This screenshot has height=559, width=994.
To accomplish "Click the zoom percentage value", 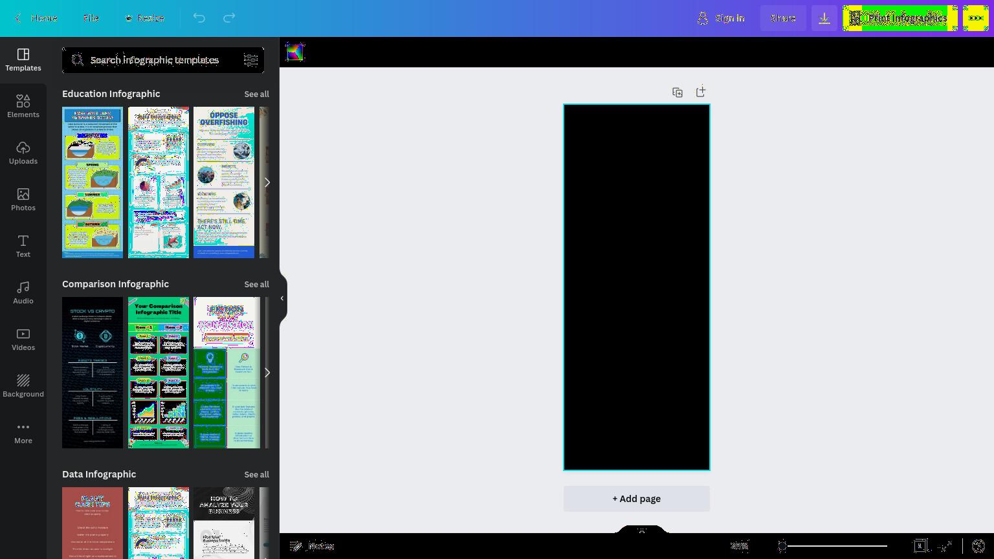I will [x=739, y=546].
